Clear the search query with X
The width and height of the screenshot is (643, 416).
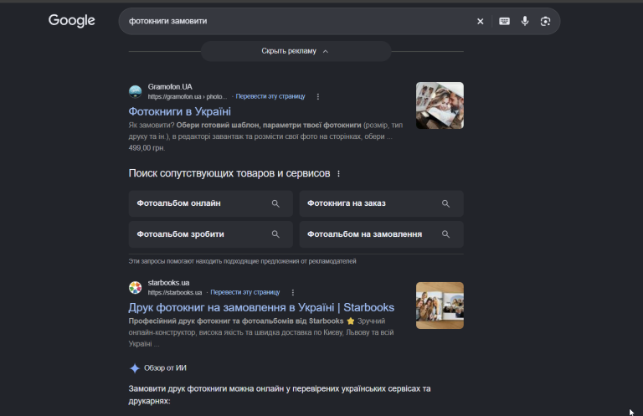click(481, 21)
